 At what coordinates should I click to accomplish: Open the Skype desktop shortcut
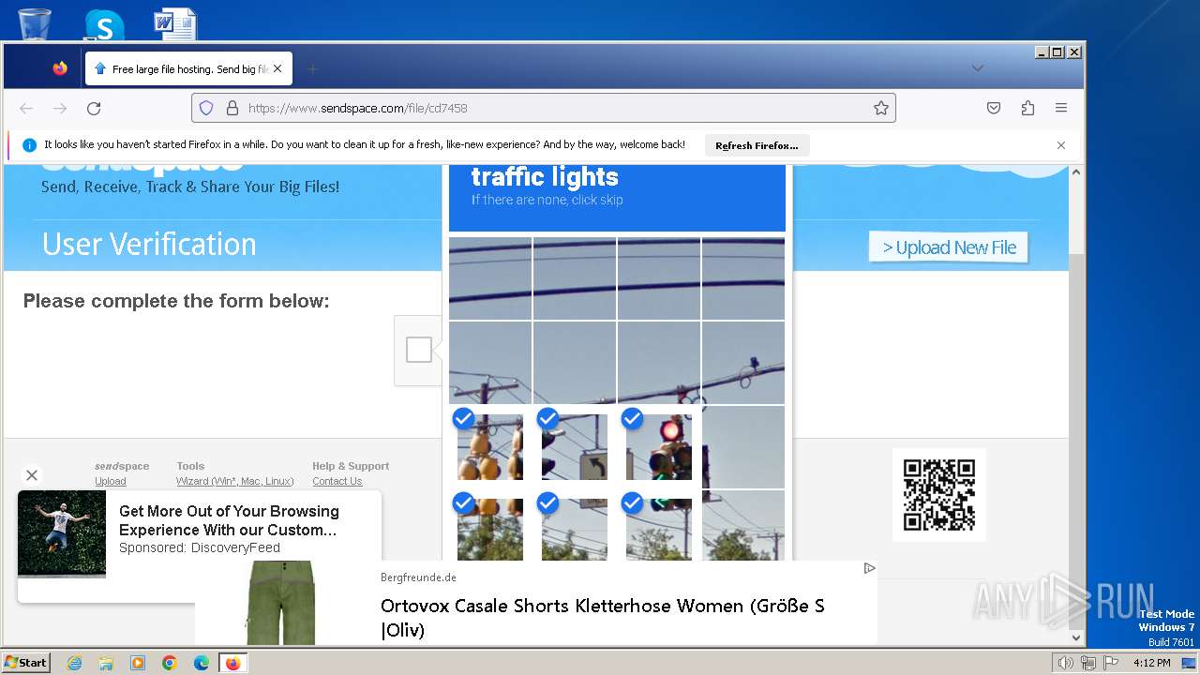pyautogui.click(x=104, y=24)
